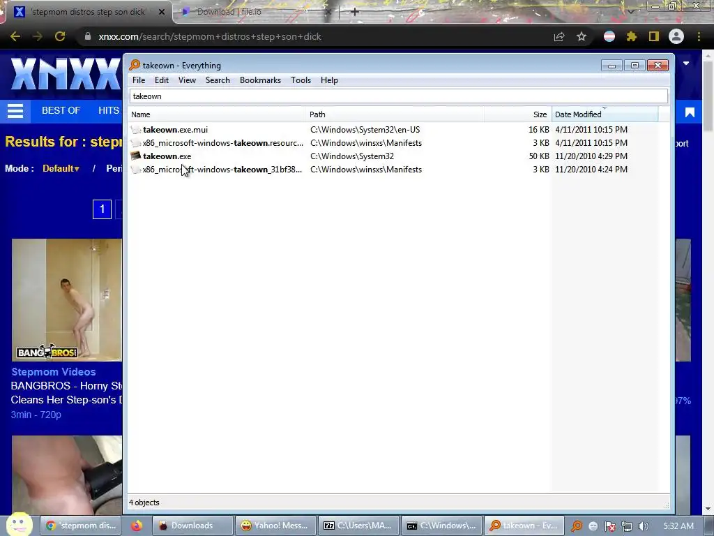Open the striped circle extension icon in Chrome
Screen dimensions: 714x536
click(x=609, y=36)
